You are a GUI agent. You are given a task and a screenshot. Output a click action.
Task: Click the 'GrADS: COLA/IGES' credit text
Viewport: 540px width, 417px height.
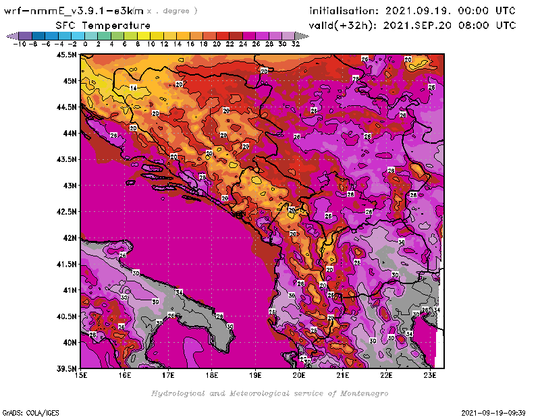[x=30, y=412]
